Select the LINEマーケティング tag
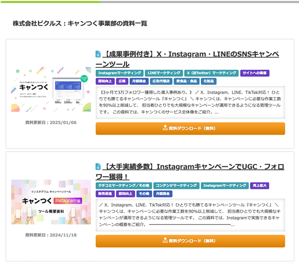 [164, 73]
